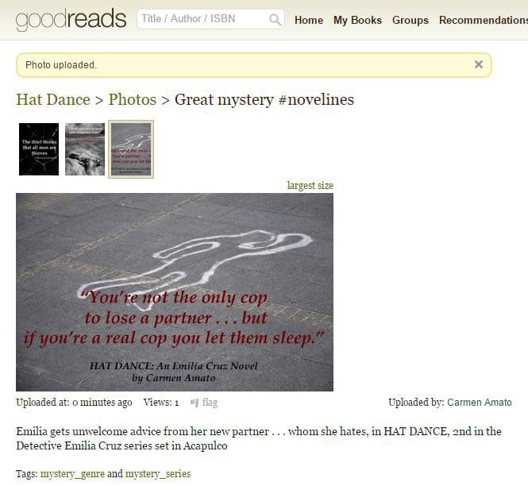Image resolution: width=528 pixels, height=486 pixels.
Task: Select the black 'thief thinks' thumbnail
Action: pos(39,149)
